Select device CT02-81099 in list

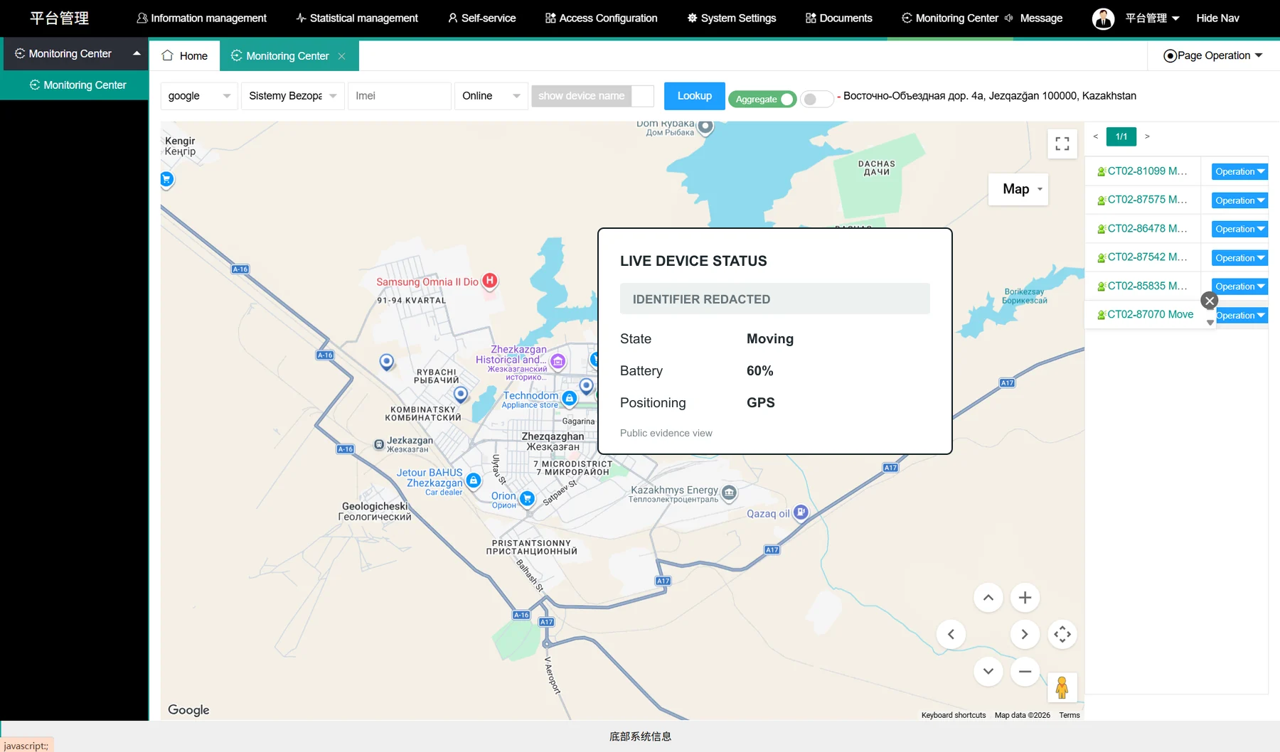[1143, 171]
